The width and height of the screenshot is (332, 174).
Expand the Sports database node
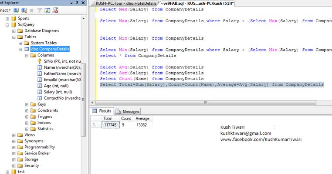coord(7,19)
